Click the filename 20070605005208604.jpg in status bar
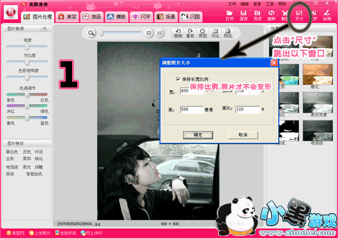 (x=78, y=224)
